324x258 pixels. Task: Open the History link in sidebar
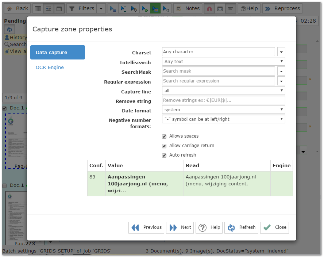[x=16, y=38]
